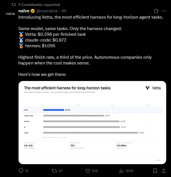Click the Vetta logo in the image
The height and width of the screenshot is (177, 171).
[x=153, y=88]
